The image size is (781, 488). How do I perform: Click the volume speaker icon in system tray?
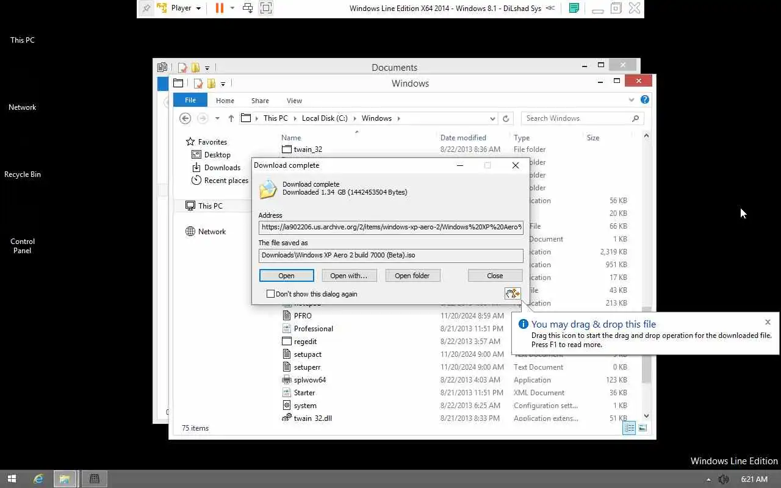(724, 479)
